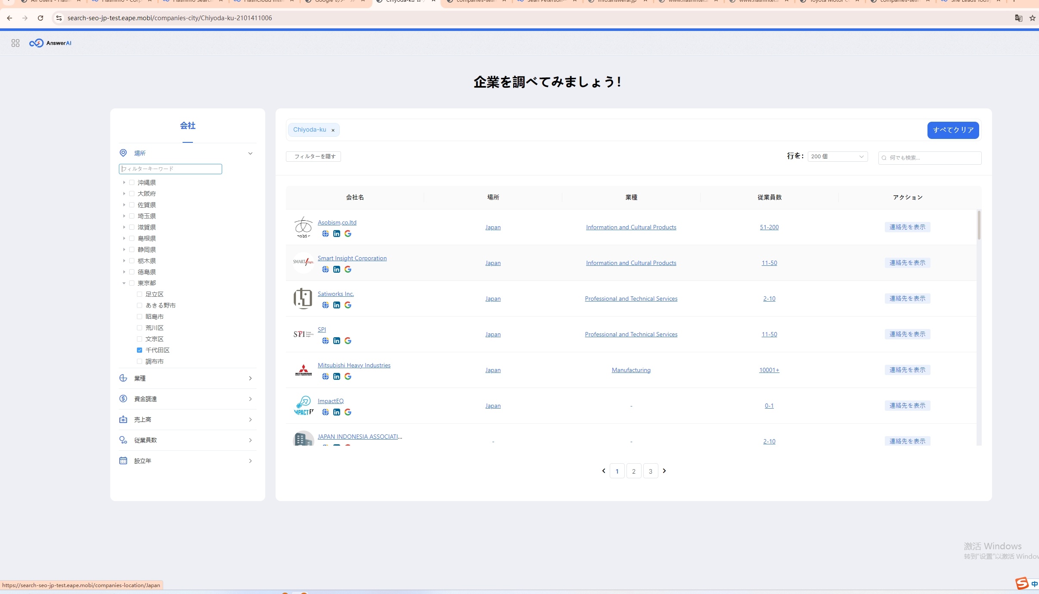
Task: Open Google icon for Asobism.co.ltd
Action: (348, 234)
